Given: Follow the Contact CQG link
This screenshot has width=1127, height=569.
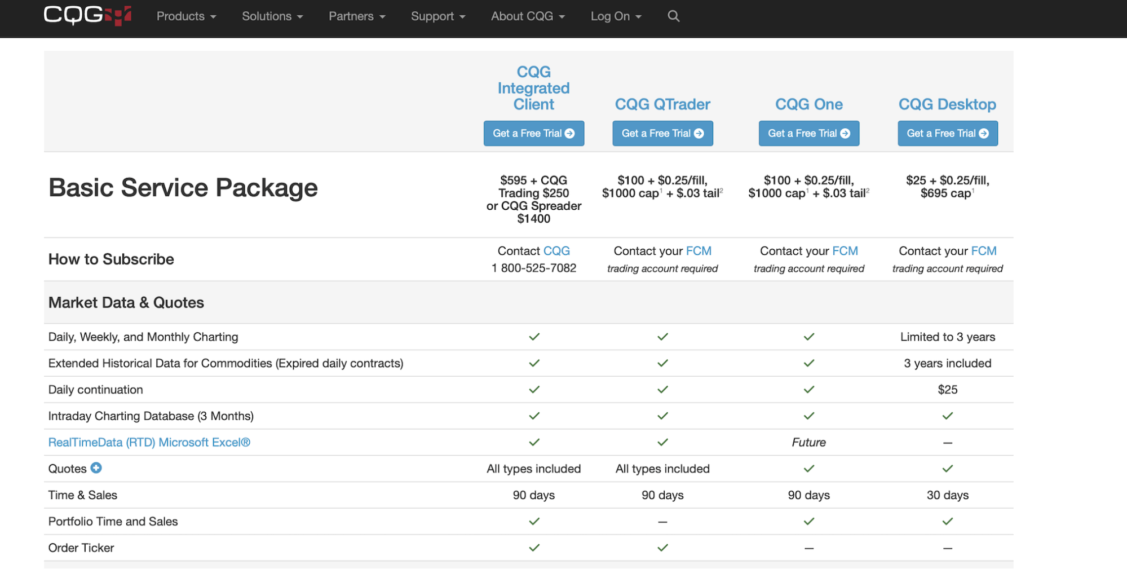Looking at the screenshot, I should coord(556,251).
